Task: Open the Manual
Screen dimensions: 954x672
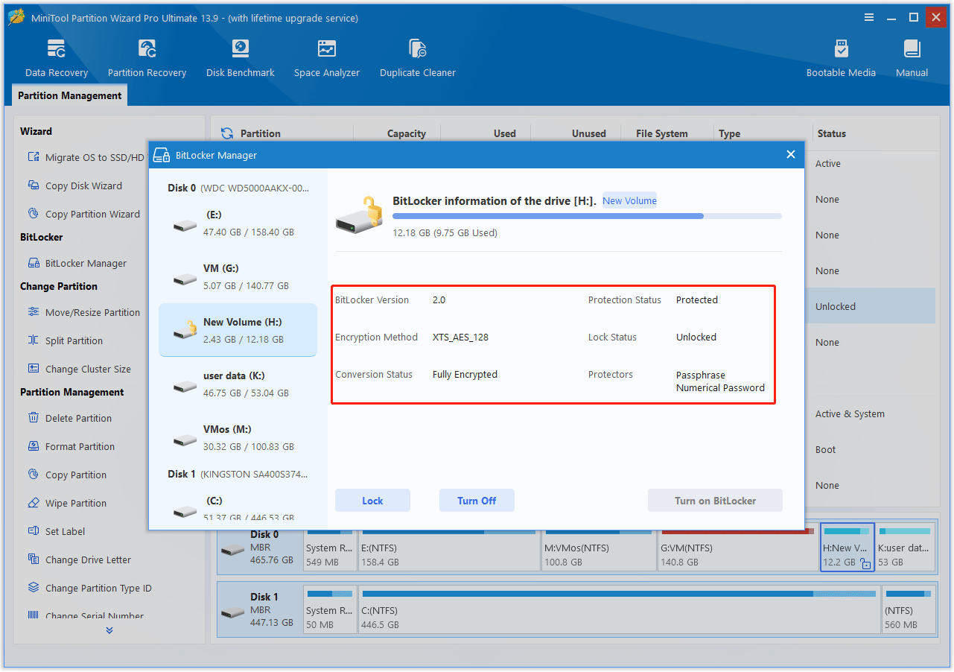Action: 912,59
